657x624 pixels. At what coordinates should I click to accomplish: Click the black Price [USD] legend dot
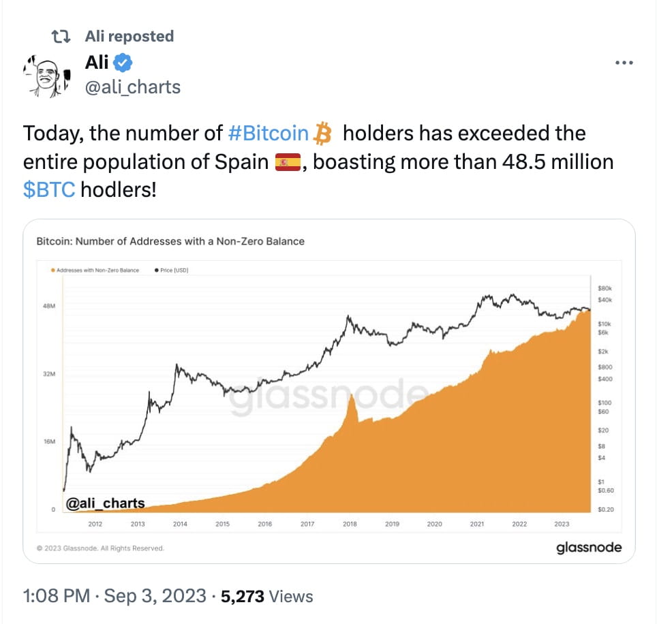(157, 270)
